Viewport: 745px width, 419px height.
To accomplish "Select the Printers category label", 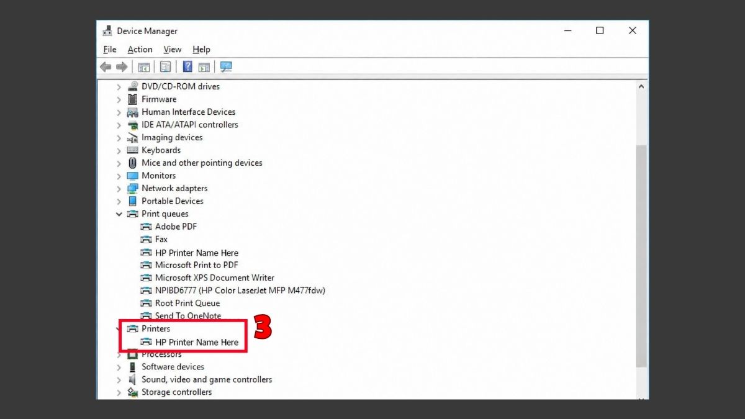I will pyautogui.click(x=156, y=328).
